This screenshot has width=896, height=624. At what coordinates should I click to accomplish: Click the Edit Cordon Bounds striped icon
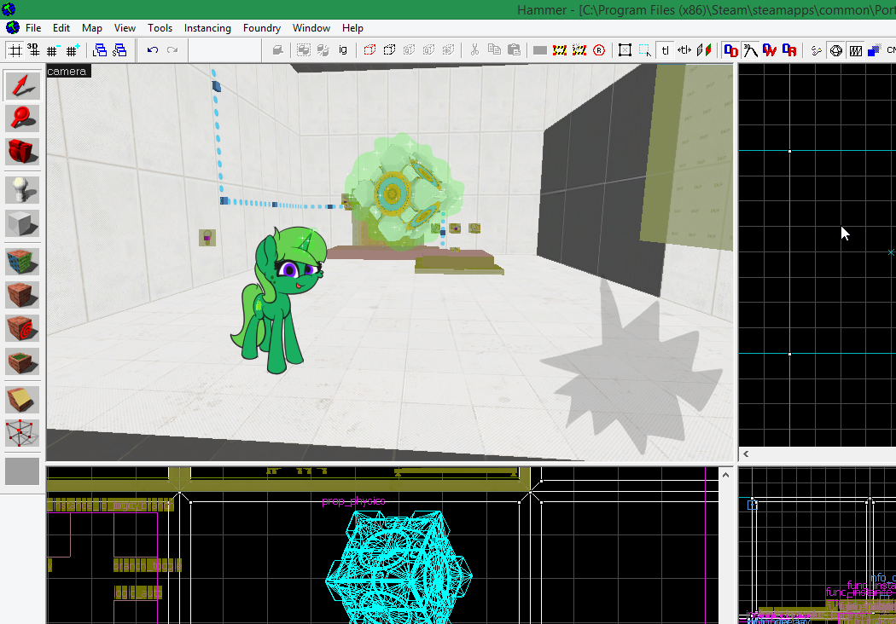579,50
